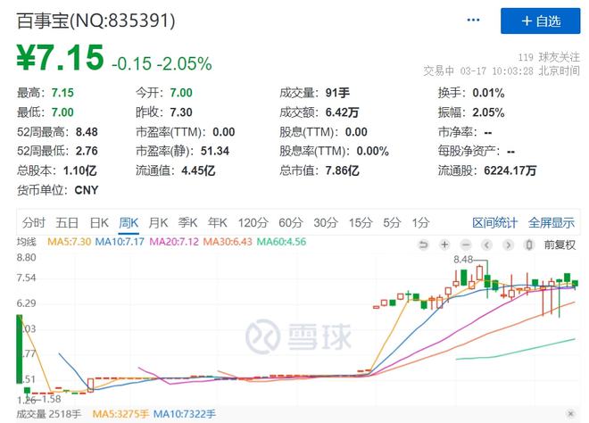Viewport: 589px width, 423px height.
Task: Open 区间统计 range statistics link
Action: [495, 223]
